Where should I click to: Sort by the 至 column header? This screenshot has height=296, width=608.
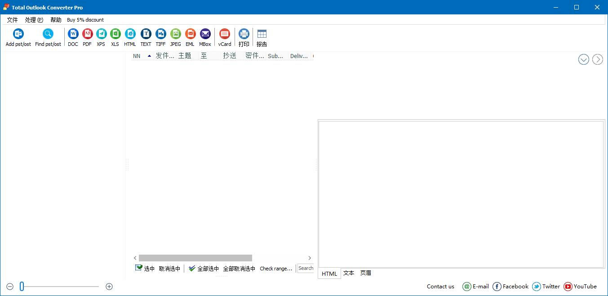point(210,56)
